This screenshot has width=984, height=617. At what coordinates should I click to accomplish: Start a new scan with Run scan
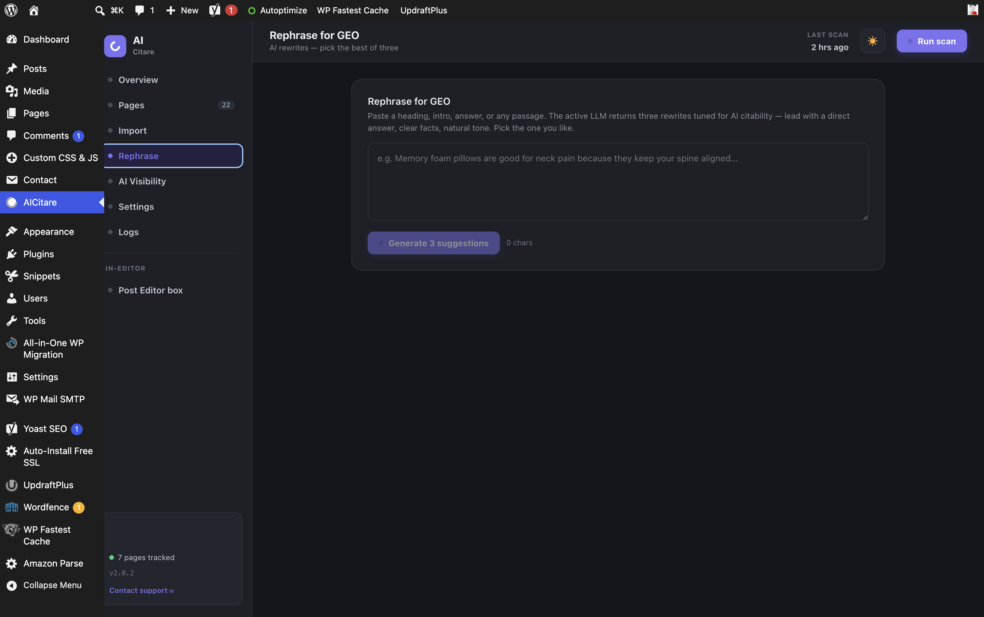point(932,41)
